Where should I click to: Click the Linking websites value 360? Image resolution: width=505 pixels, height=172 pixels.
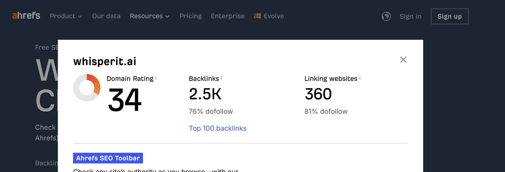(318, 94)
